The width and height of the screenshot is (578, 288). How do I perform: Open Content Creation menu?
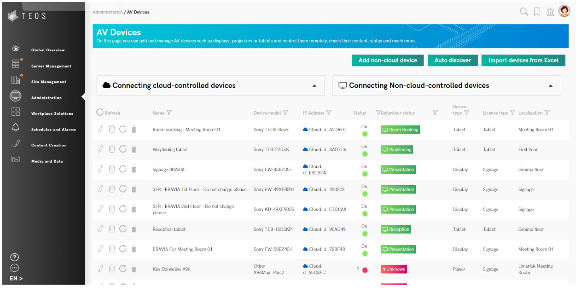49,145
